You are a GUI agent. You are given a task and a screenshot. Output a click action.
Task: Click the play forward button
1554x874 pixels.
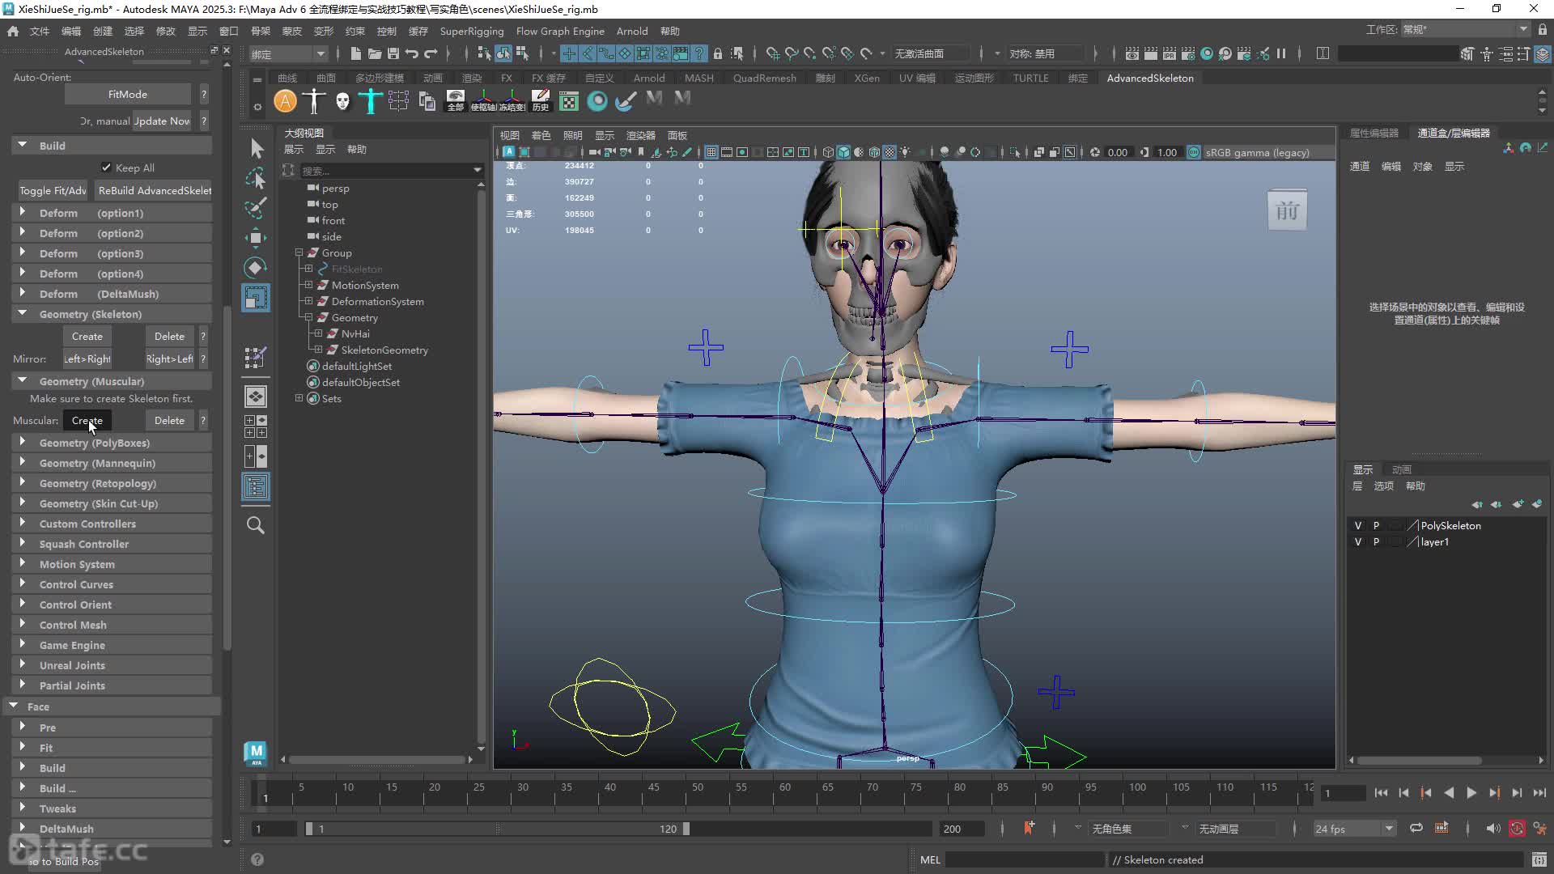(x=1471, y=793)
